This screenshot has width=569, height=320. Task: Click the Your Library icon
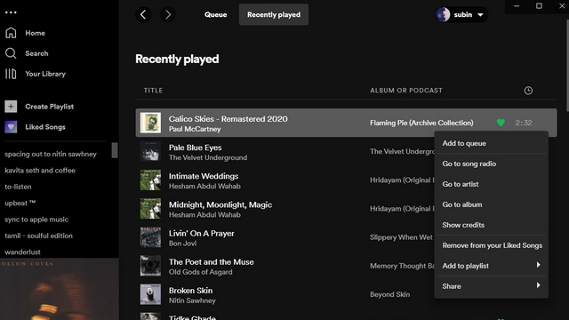[11, 74]
